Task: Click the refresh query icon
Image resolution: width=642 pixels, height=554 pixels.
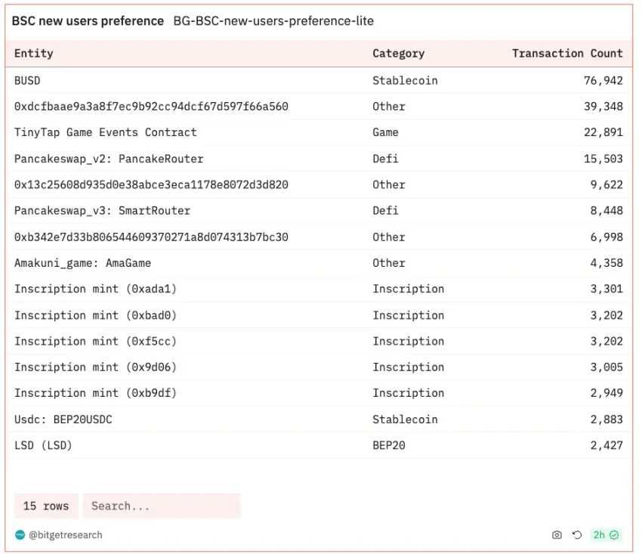Action: (x=577, y=535)
